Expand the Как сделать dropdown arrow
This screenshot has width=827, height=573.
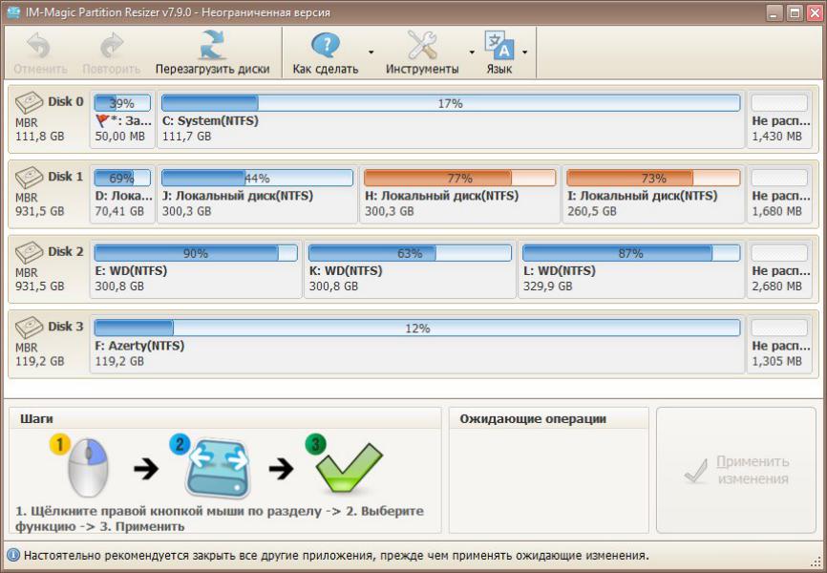[x=371, y=53]
